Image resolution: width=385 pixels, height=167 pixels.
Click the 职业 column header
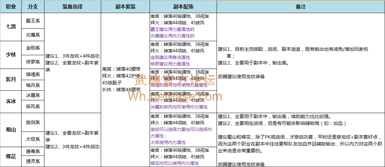click(11, 7)
